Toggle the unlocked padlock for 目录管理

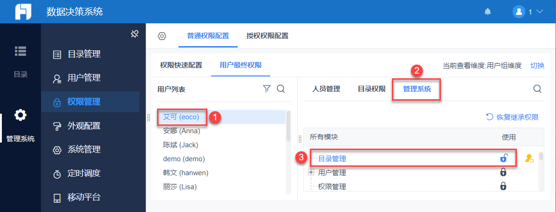click(503, 158)
